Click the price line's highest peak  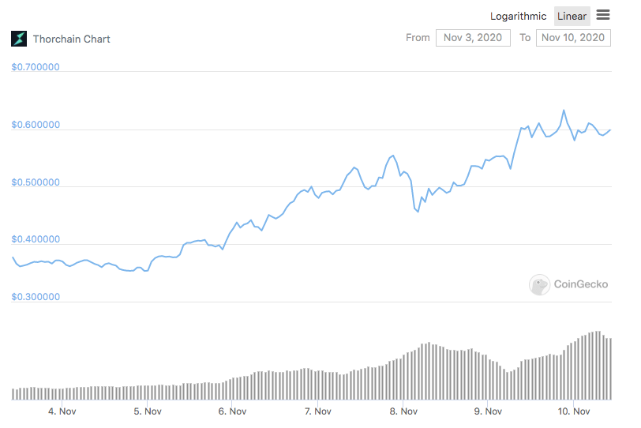564,110
